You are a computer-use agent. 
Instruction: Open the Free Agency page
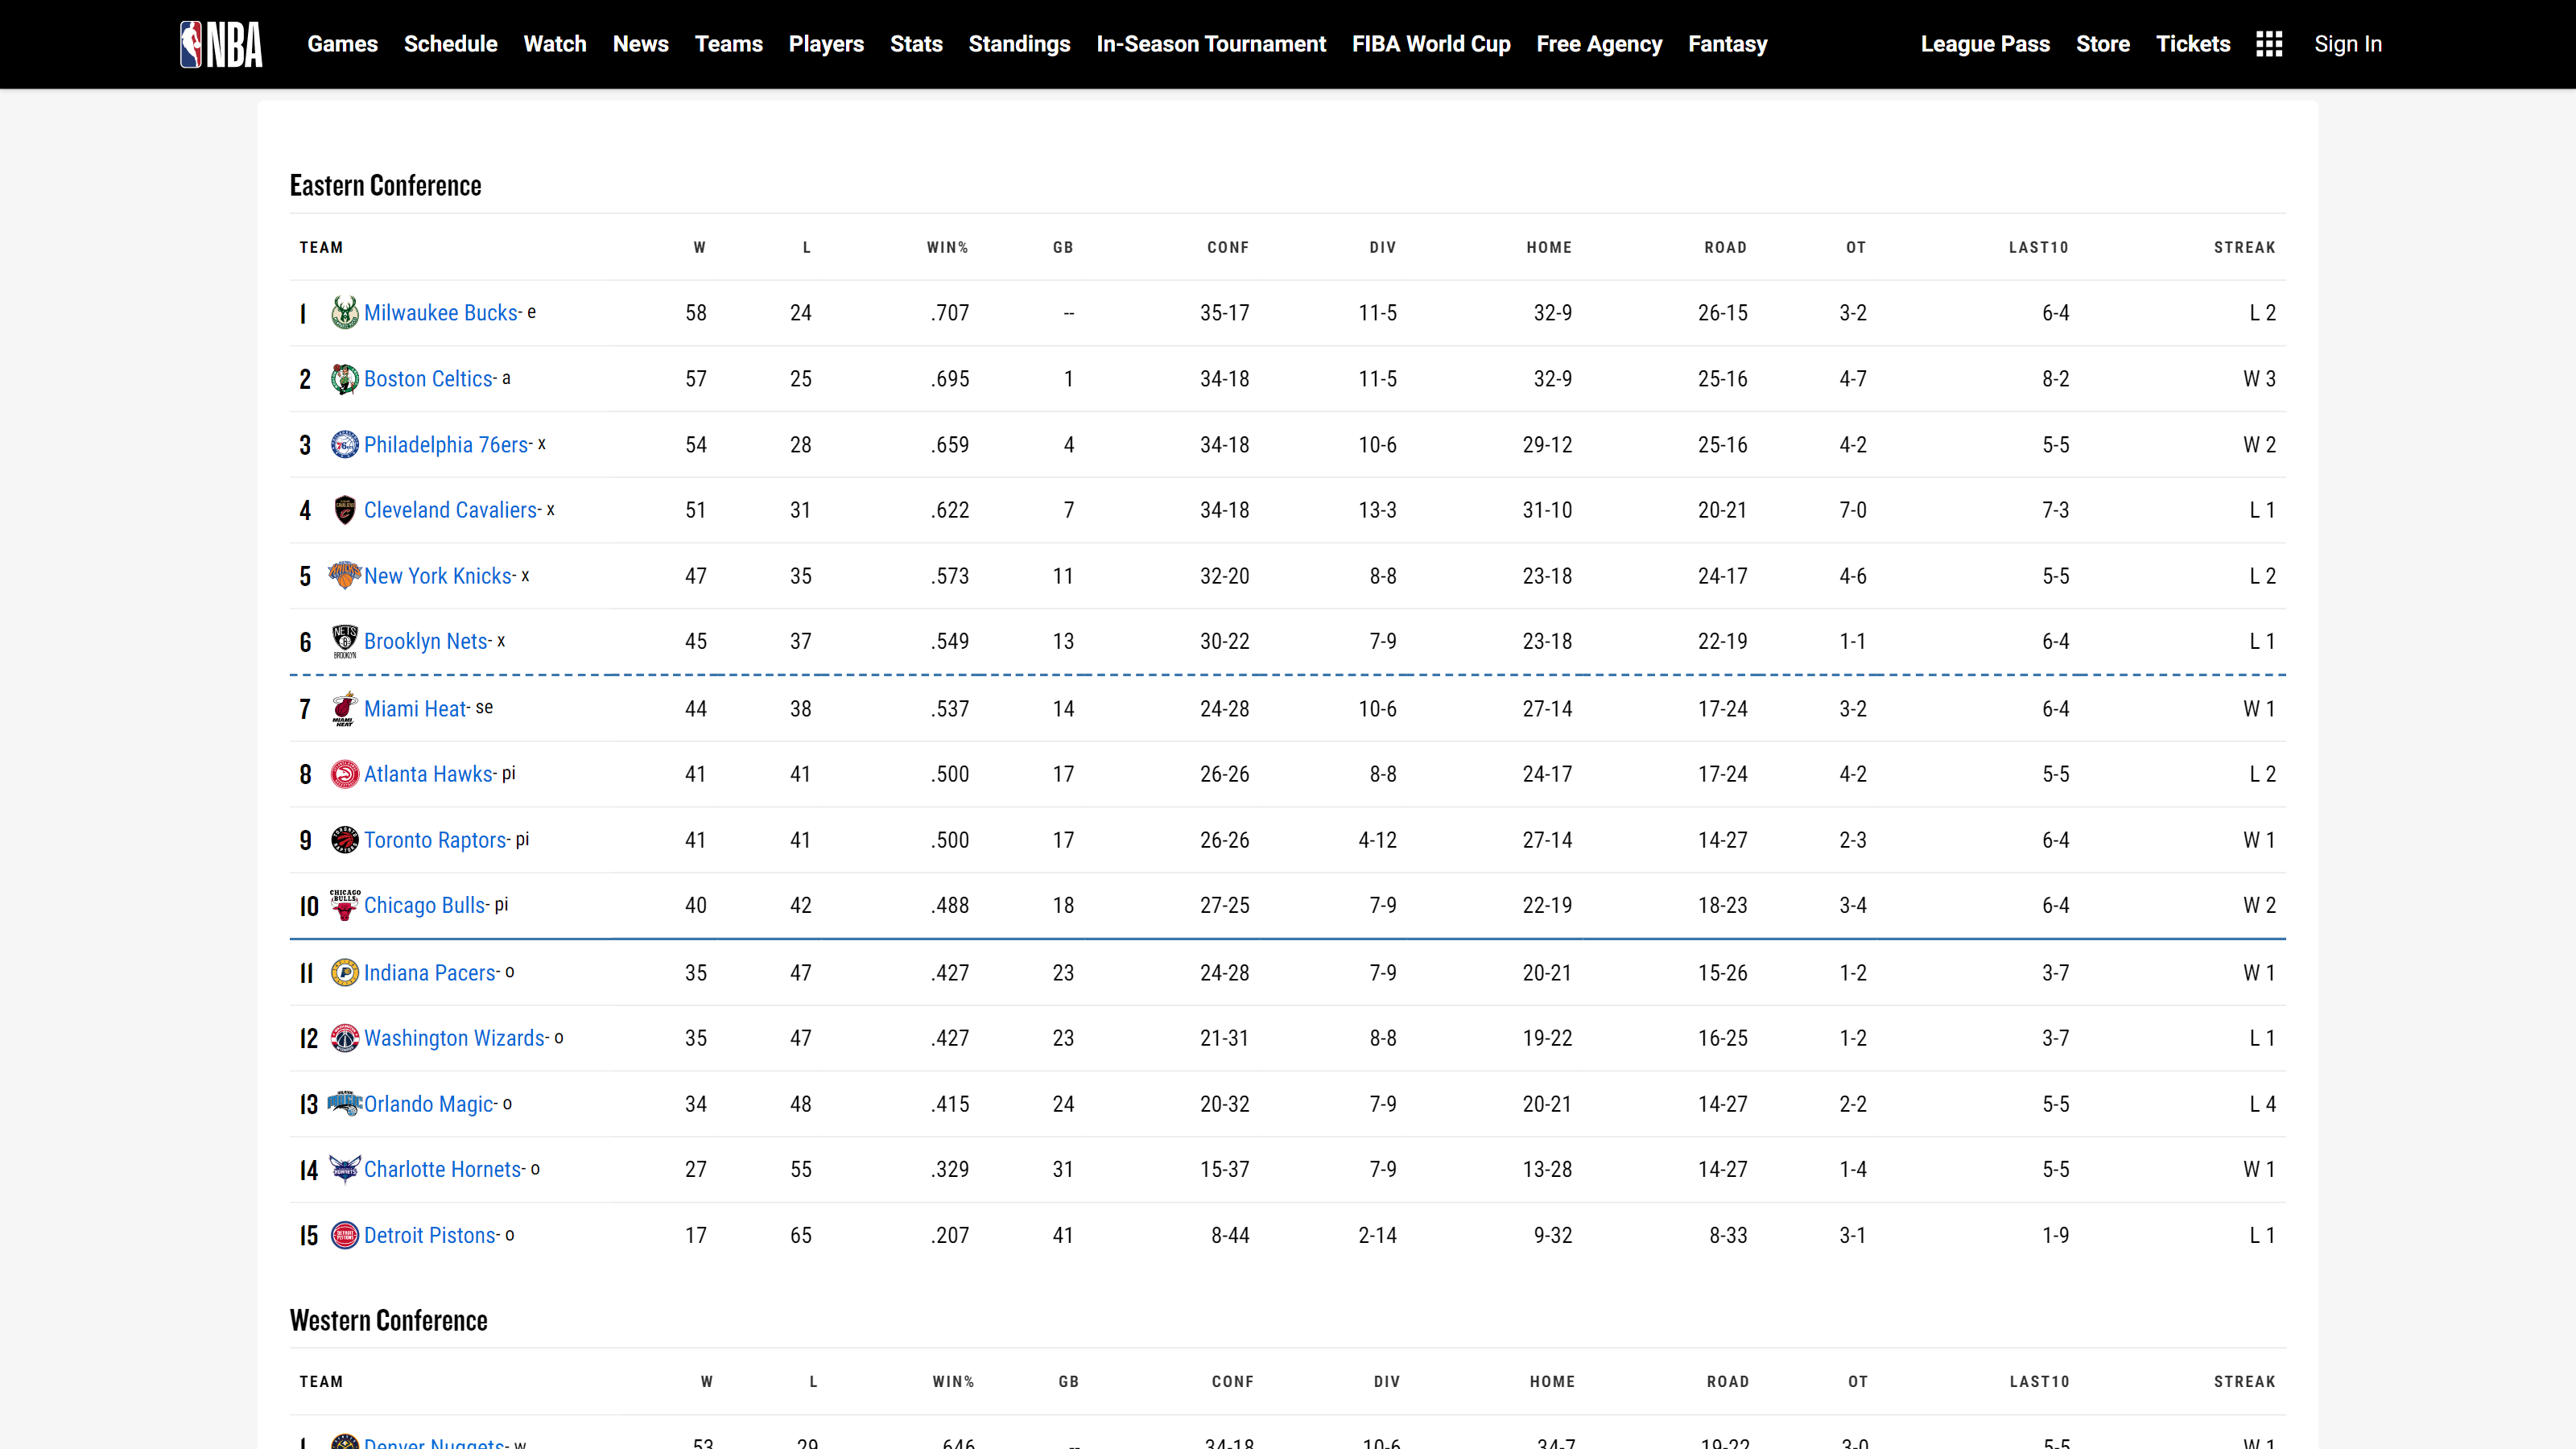point(1599,44)
